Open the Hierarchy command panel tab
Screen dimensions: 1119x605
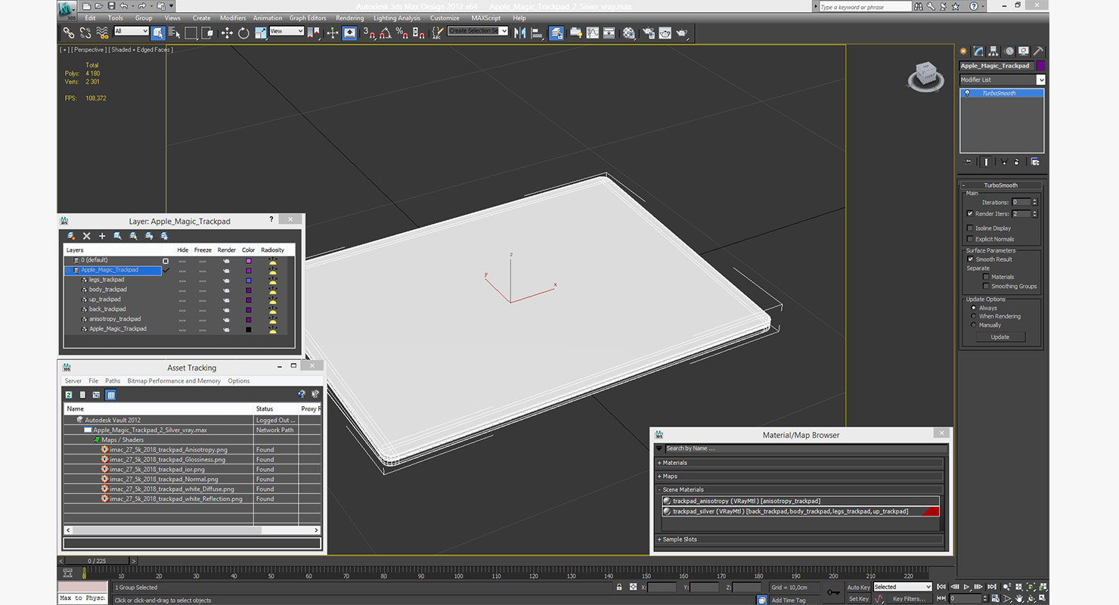[993, 51]
